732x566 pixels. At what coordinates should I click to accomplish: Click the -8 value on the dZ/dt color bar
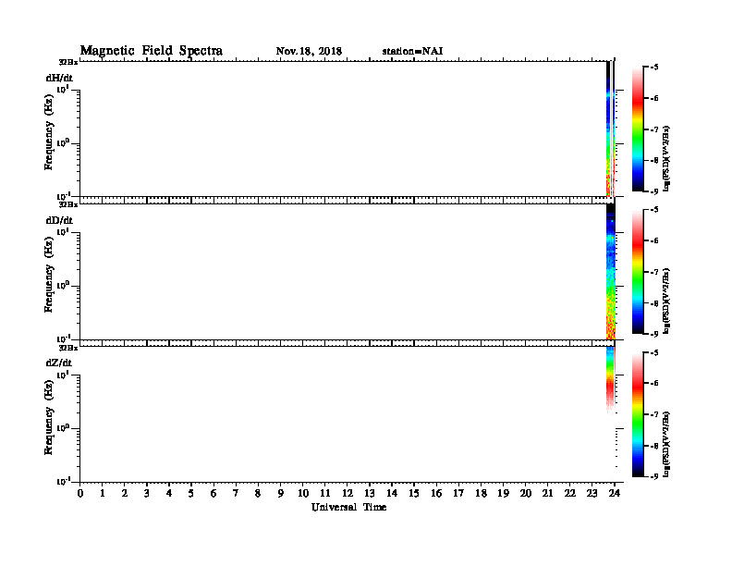pyautogui.click(x=654, y=446)
